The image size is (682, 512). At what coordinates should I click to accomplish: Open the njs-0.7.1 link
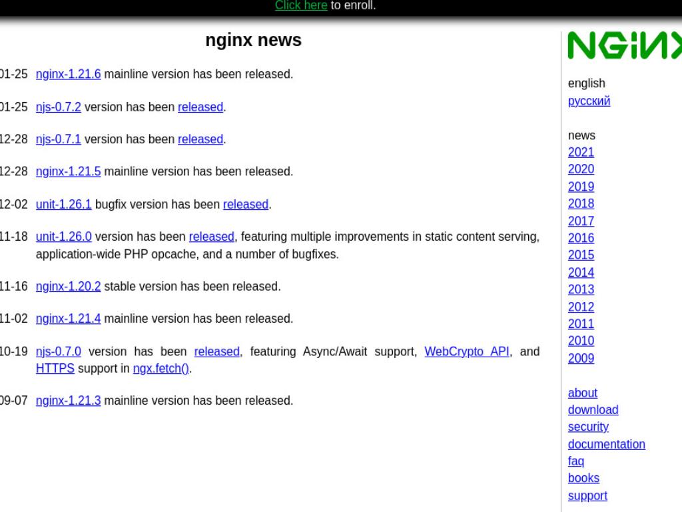coord(59,139)
